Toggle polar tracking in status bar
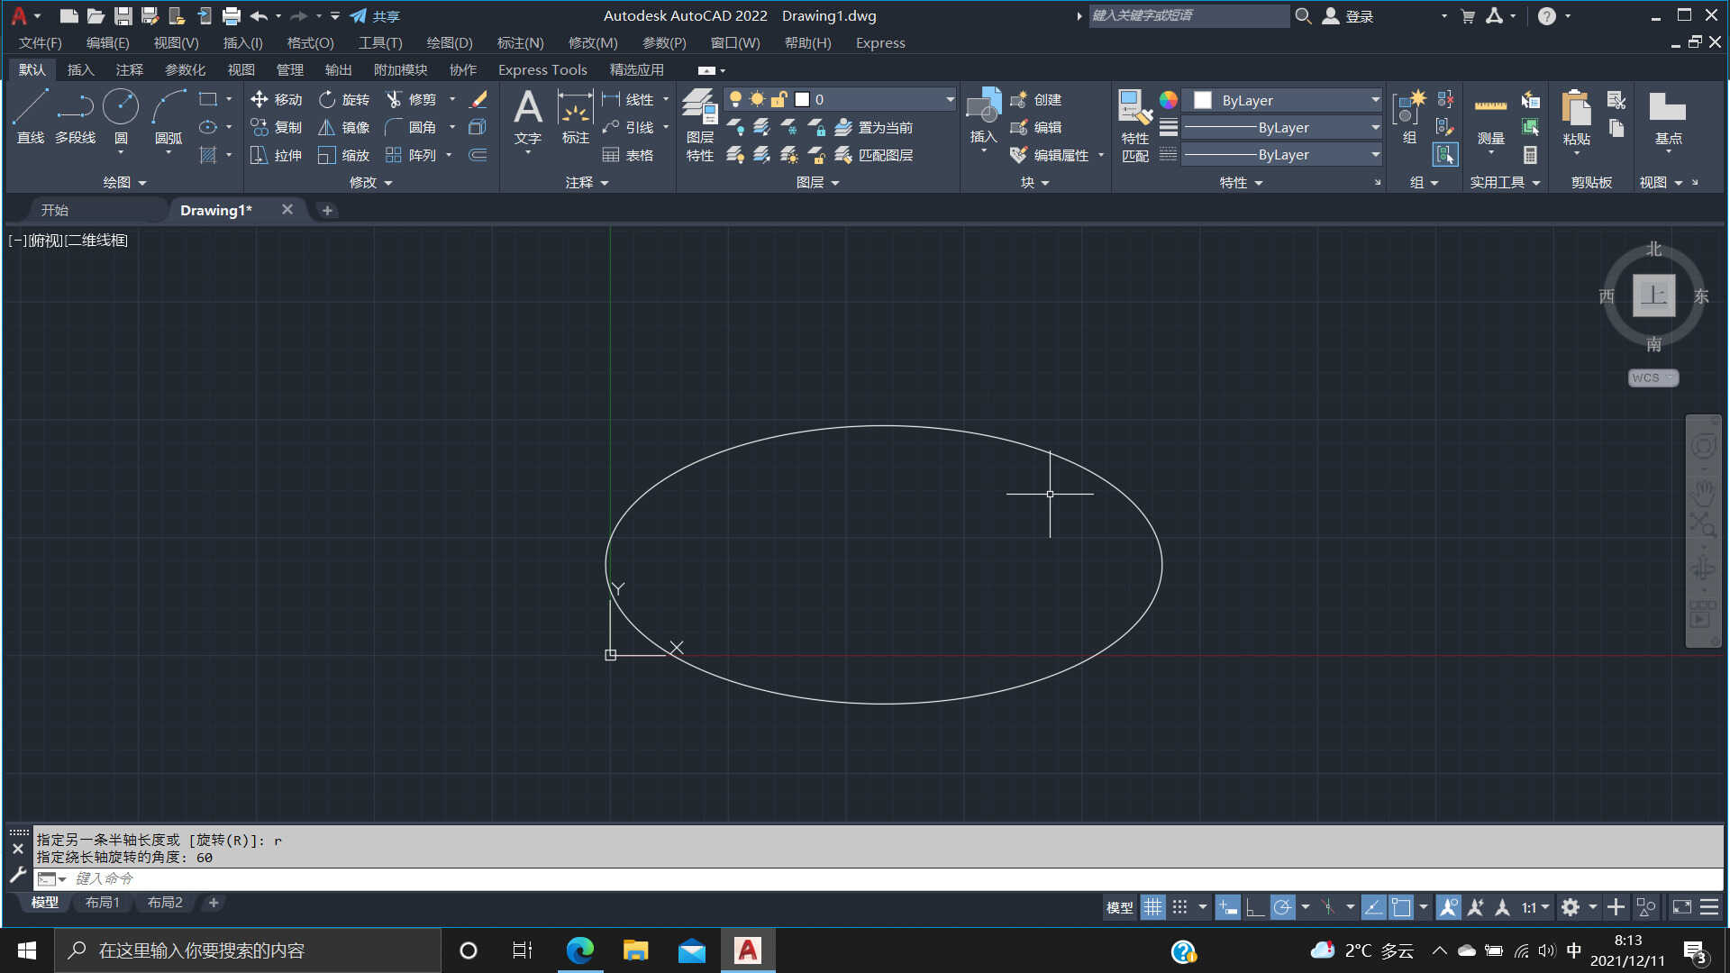 click(1282, 907)
